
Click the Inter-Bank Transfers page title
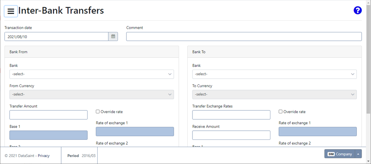coord(61,11)
